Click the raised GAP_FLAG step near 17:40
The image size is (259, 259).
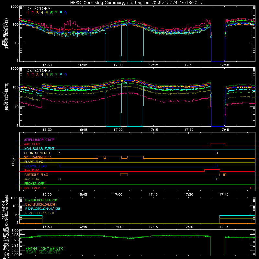coord(218,143)
